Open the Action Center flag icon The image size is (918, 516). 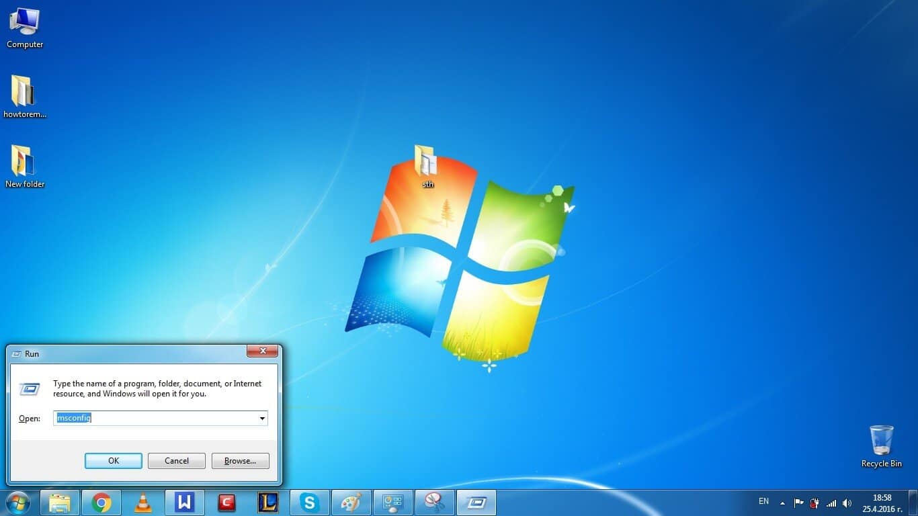[798, 503]
